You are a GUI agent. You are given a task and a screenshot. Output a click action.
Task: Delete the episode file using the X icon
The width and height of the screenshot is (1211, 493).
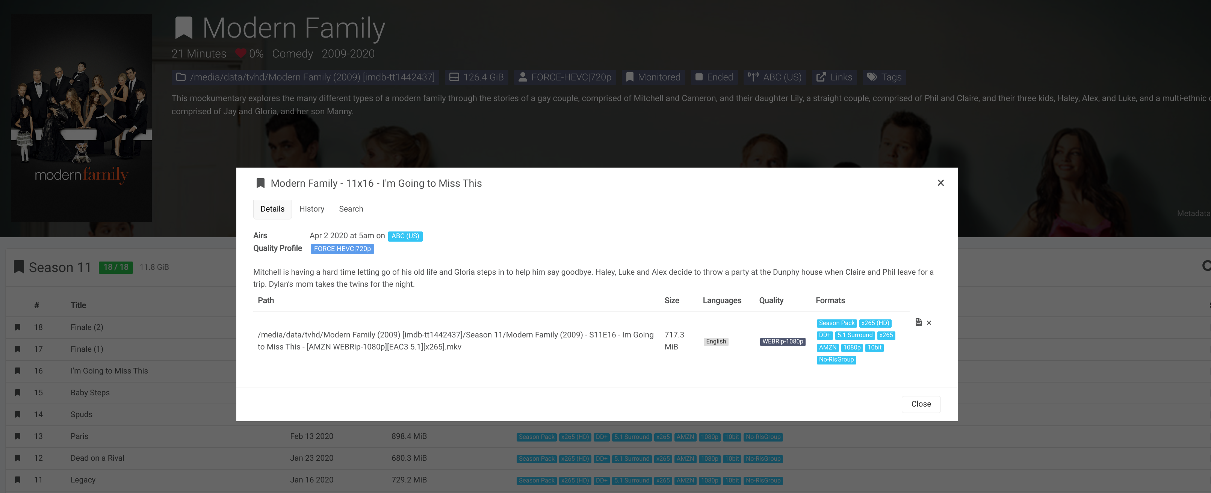click(930, 323)
